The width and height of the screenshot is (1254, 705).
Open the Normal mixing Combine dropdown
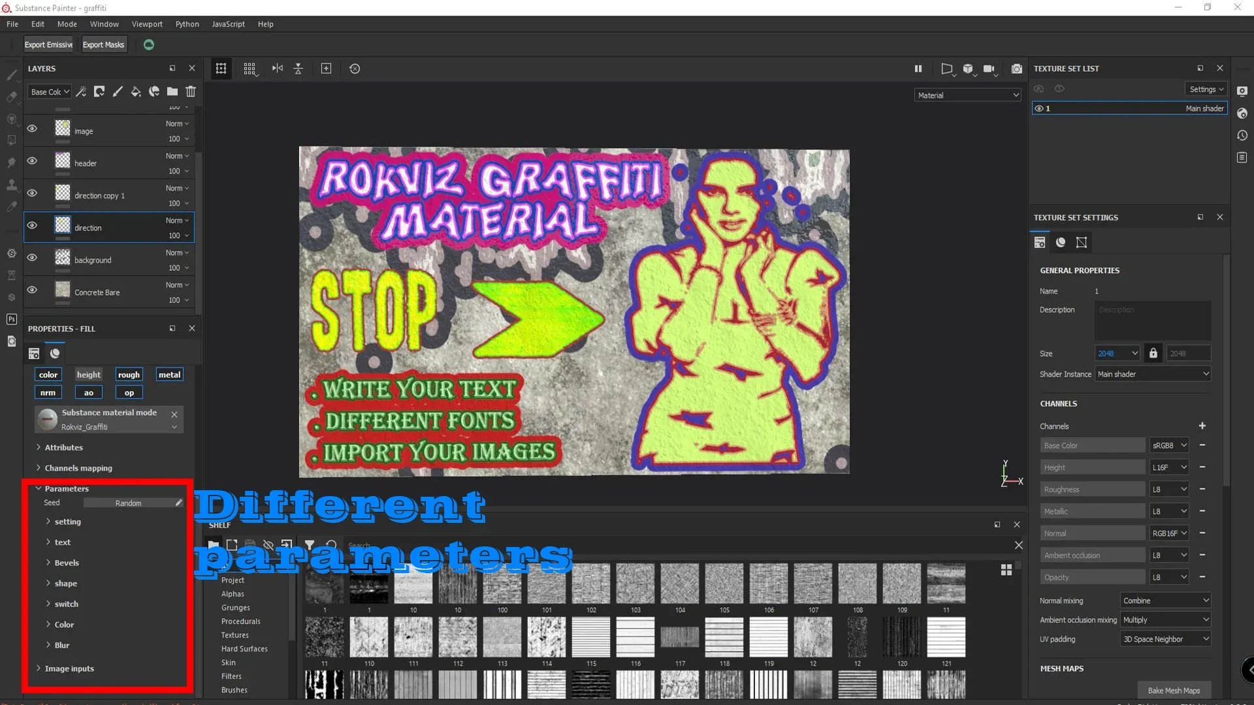pos(1166,601)
